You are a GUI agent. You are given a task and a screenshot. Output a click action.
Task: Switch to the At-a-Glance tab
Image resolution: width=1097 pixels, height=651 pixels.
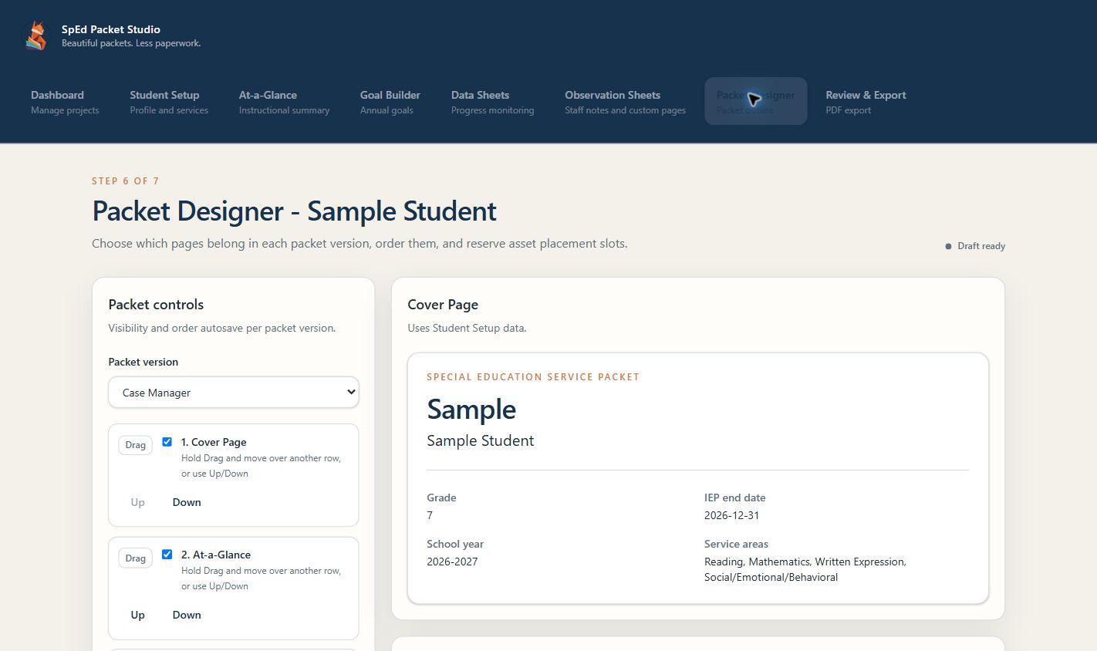(284, 102)
